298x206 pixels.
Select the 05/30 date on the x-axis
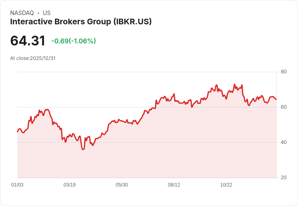pyautogui.click(x=122, y=185)
